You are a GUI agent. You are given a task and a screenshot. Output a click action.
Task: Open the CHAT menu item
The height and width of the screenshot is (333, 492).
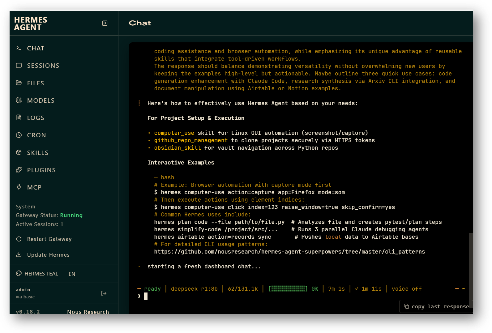coord(64,48)
